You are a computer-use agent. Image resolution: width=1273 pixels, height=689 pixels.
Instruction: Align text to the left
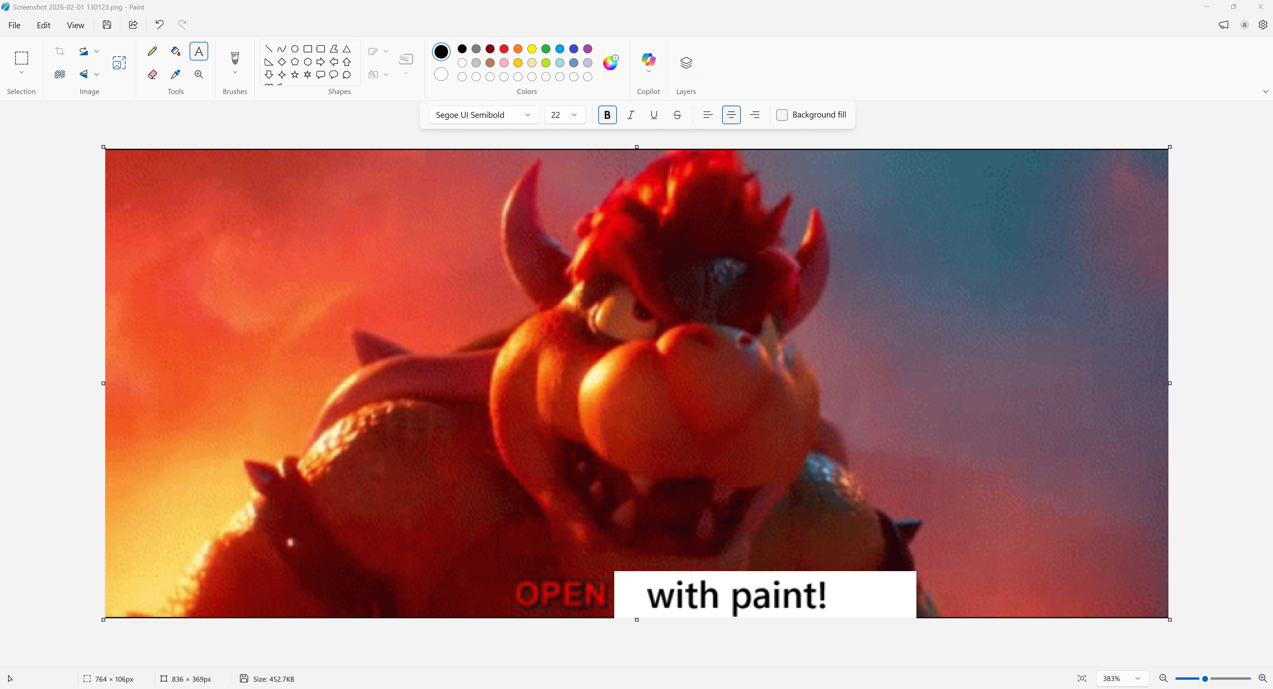point(708,115)
